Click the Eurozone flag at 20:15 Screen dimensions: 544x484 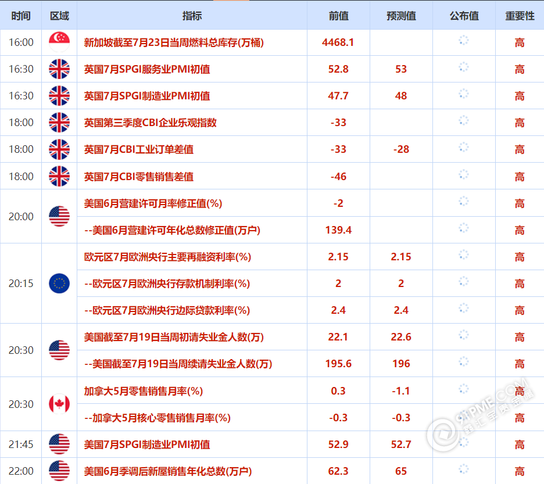[x=59, y=283]
